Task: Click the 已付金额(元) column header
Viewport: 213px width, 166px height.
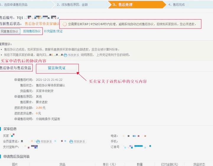Action: tap(169, 164)
